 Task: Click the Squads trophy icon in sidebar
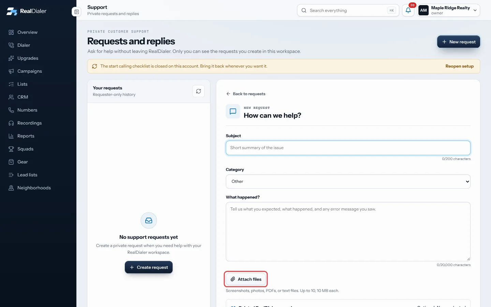(11, 149)
